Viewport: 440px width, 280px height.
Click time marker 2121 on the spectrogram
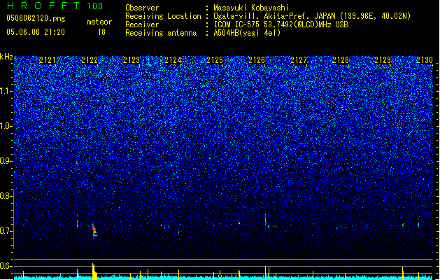point(48,60)
